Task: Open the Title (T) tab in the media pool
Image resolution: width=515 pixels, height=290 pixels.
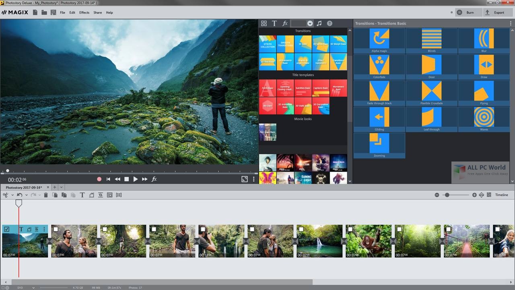Action: point(274,23)
